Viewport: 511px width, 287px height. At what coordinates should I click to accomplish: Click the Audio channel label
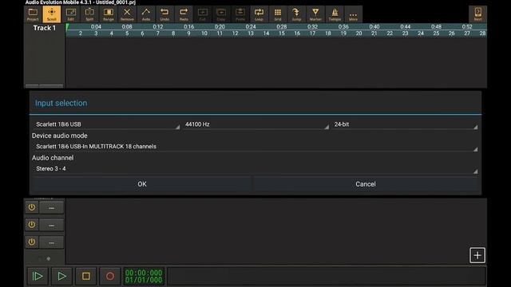[x=53, y=158]
